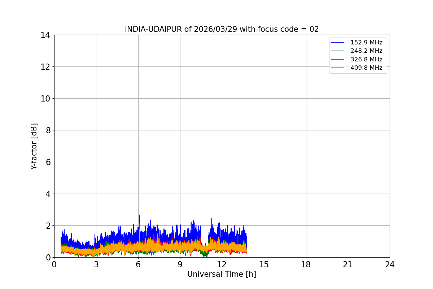The height and width of the screenshot is (289, 433).
Task: Select the 152.9 MHz legend label
Action: click(x=366, y=43)
